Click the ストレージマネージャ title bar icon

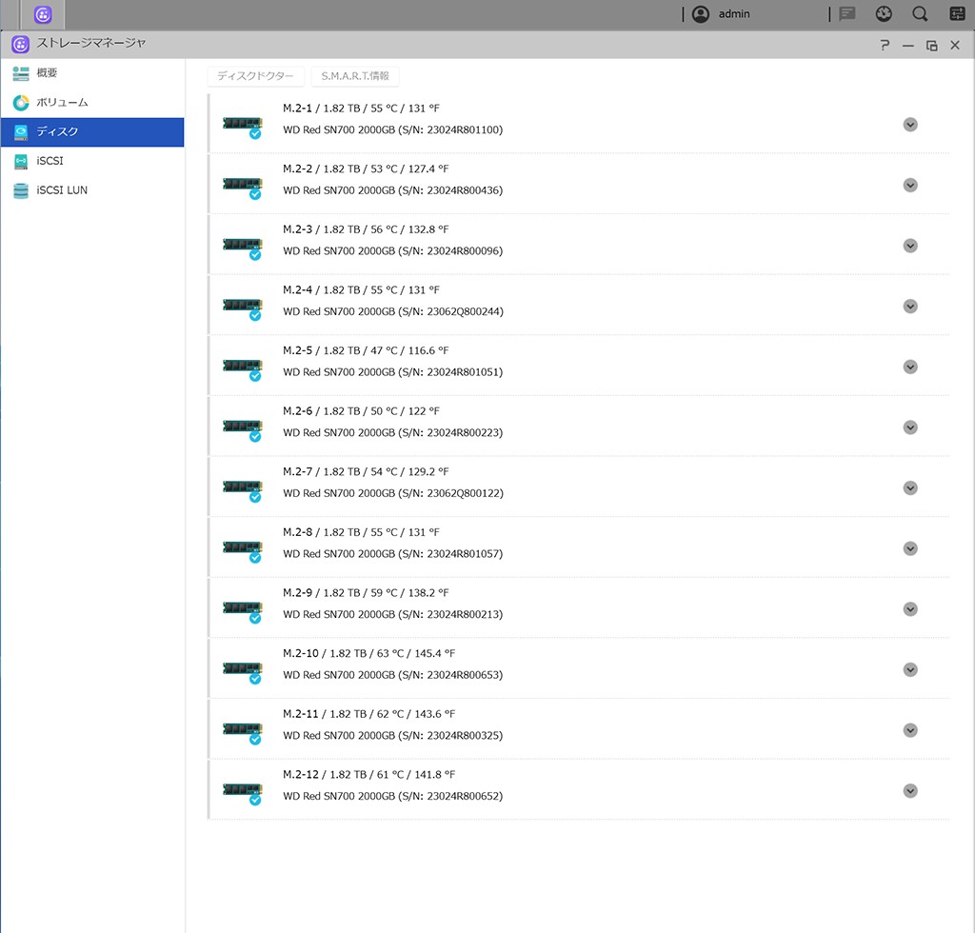click(x=21, y=44)
